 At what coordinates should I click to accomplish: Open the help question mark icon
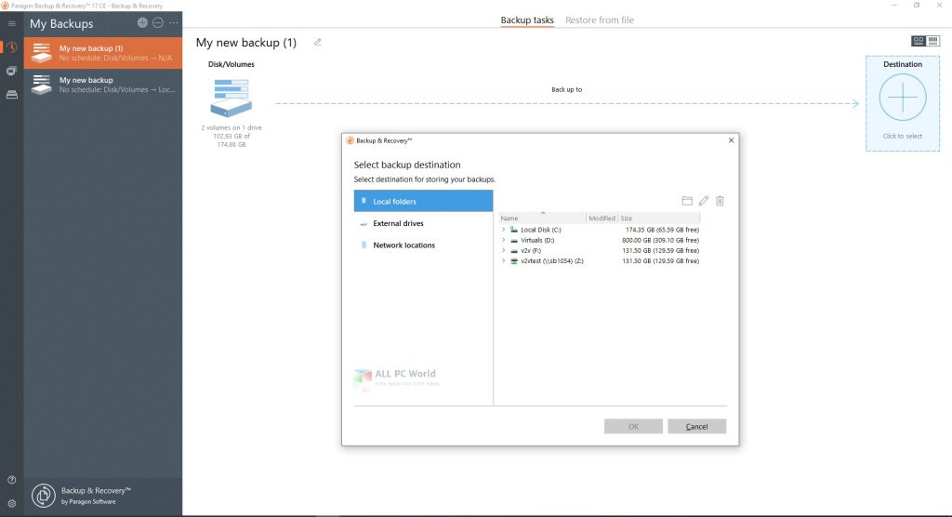[x=11, y=480]
